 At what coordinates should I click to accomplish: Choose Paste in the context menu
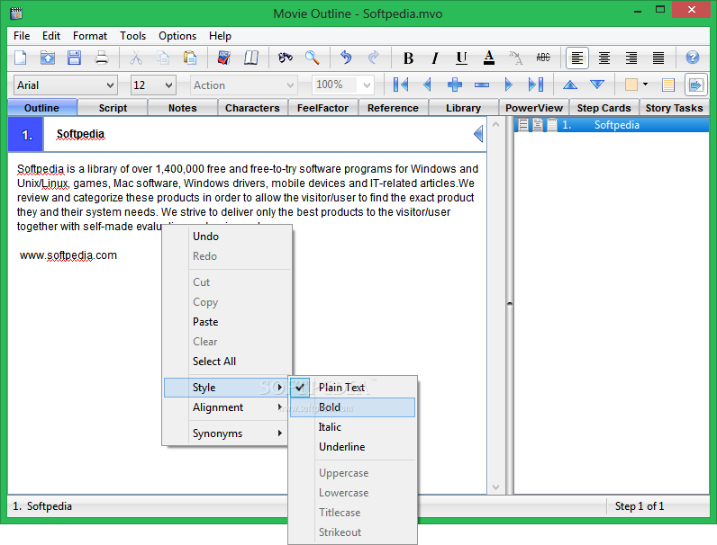pyautogui.click(x=227, y=322)
